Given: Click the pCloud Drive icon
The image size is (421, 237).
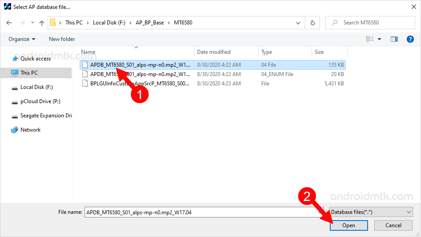Looking at the screenshot, I should (x=15, y=102).
